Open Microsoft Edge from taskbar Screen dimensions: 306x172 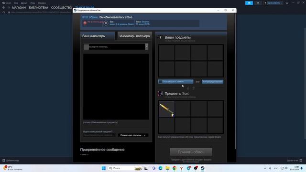point(161,168)
